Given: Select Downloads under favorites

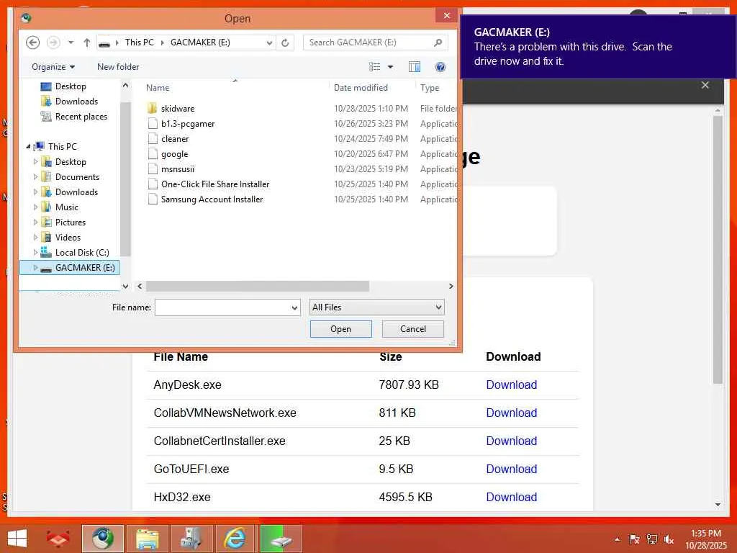Looking at the screenshot, I should tap(76, 101).
